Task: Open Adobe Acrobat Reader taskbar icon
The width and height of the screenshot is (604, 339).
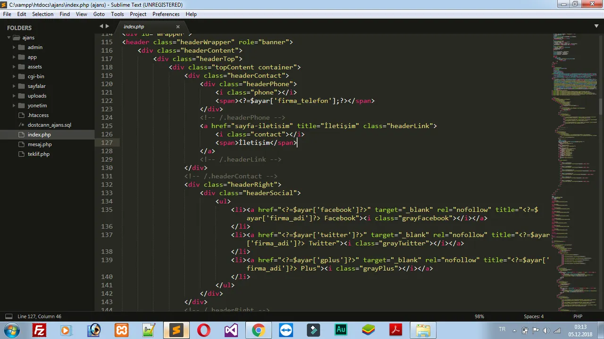Action: [x=395, y=330]
